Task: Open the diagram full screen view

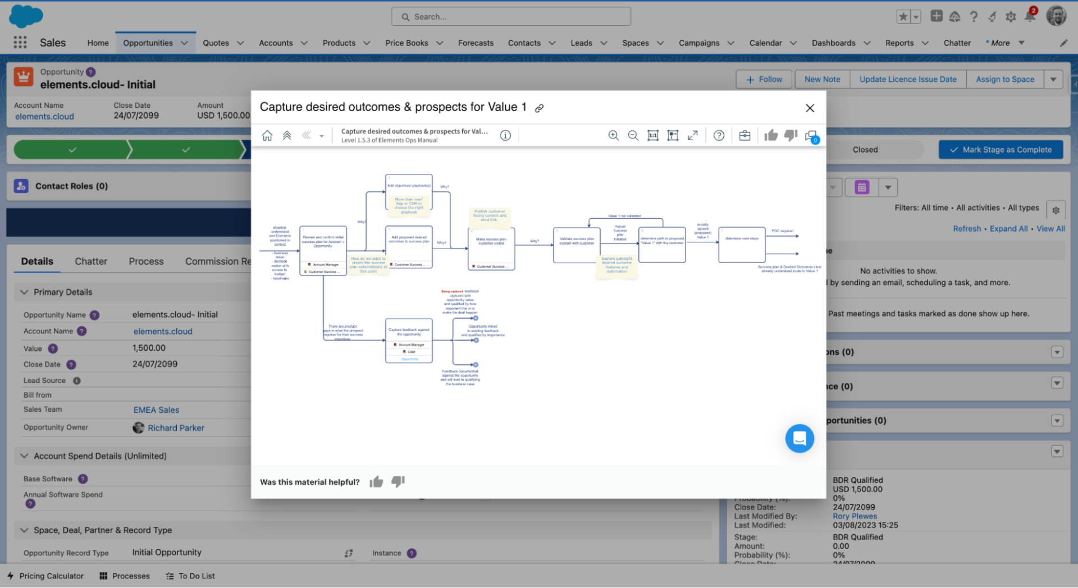Action: pyautogui.click(x=692, y=135)
